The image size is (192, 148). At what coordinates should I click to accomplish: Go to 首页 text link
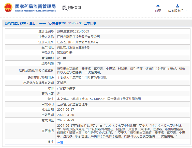pos(158,11)
